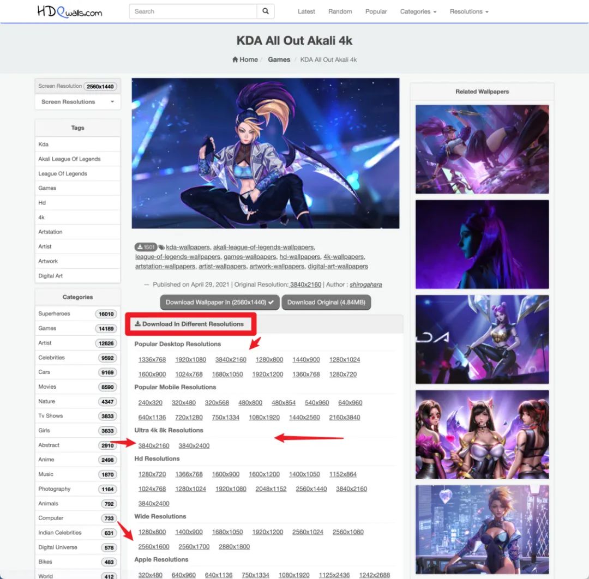Viewport: 589px width, 579px height.
Task: Open the Random menu item
Action: 340,11
